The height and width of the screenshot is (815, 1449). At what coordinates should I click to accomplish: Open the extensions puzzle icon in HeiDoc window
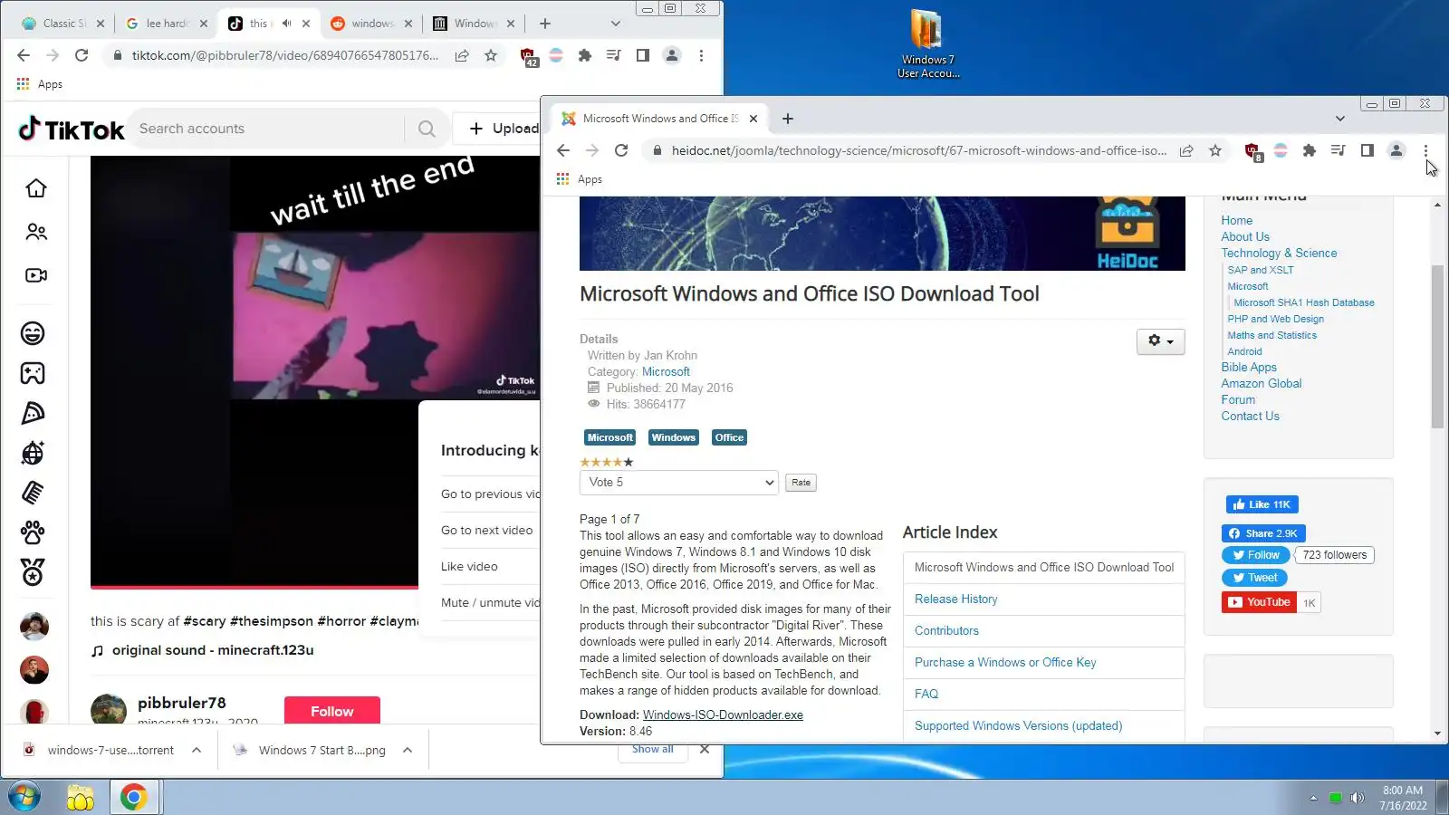click(x=1310, y=150)
